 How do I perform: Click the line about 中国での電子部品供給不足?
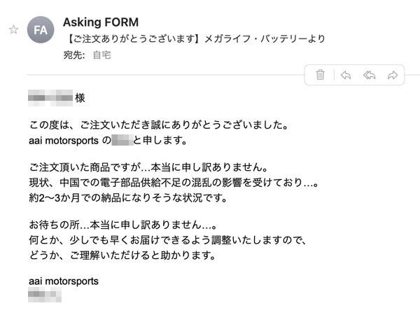click(174, 183)
